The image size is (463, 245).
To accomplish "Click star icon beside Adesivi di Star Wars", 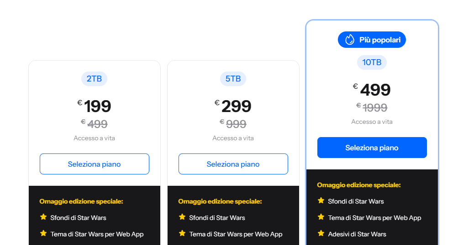I will [x=321, y=234].
